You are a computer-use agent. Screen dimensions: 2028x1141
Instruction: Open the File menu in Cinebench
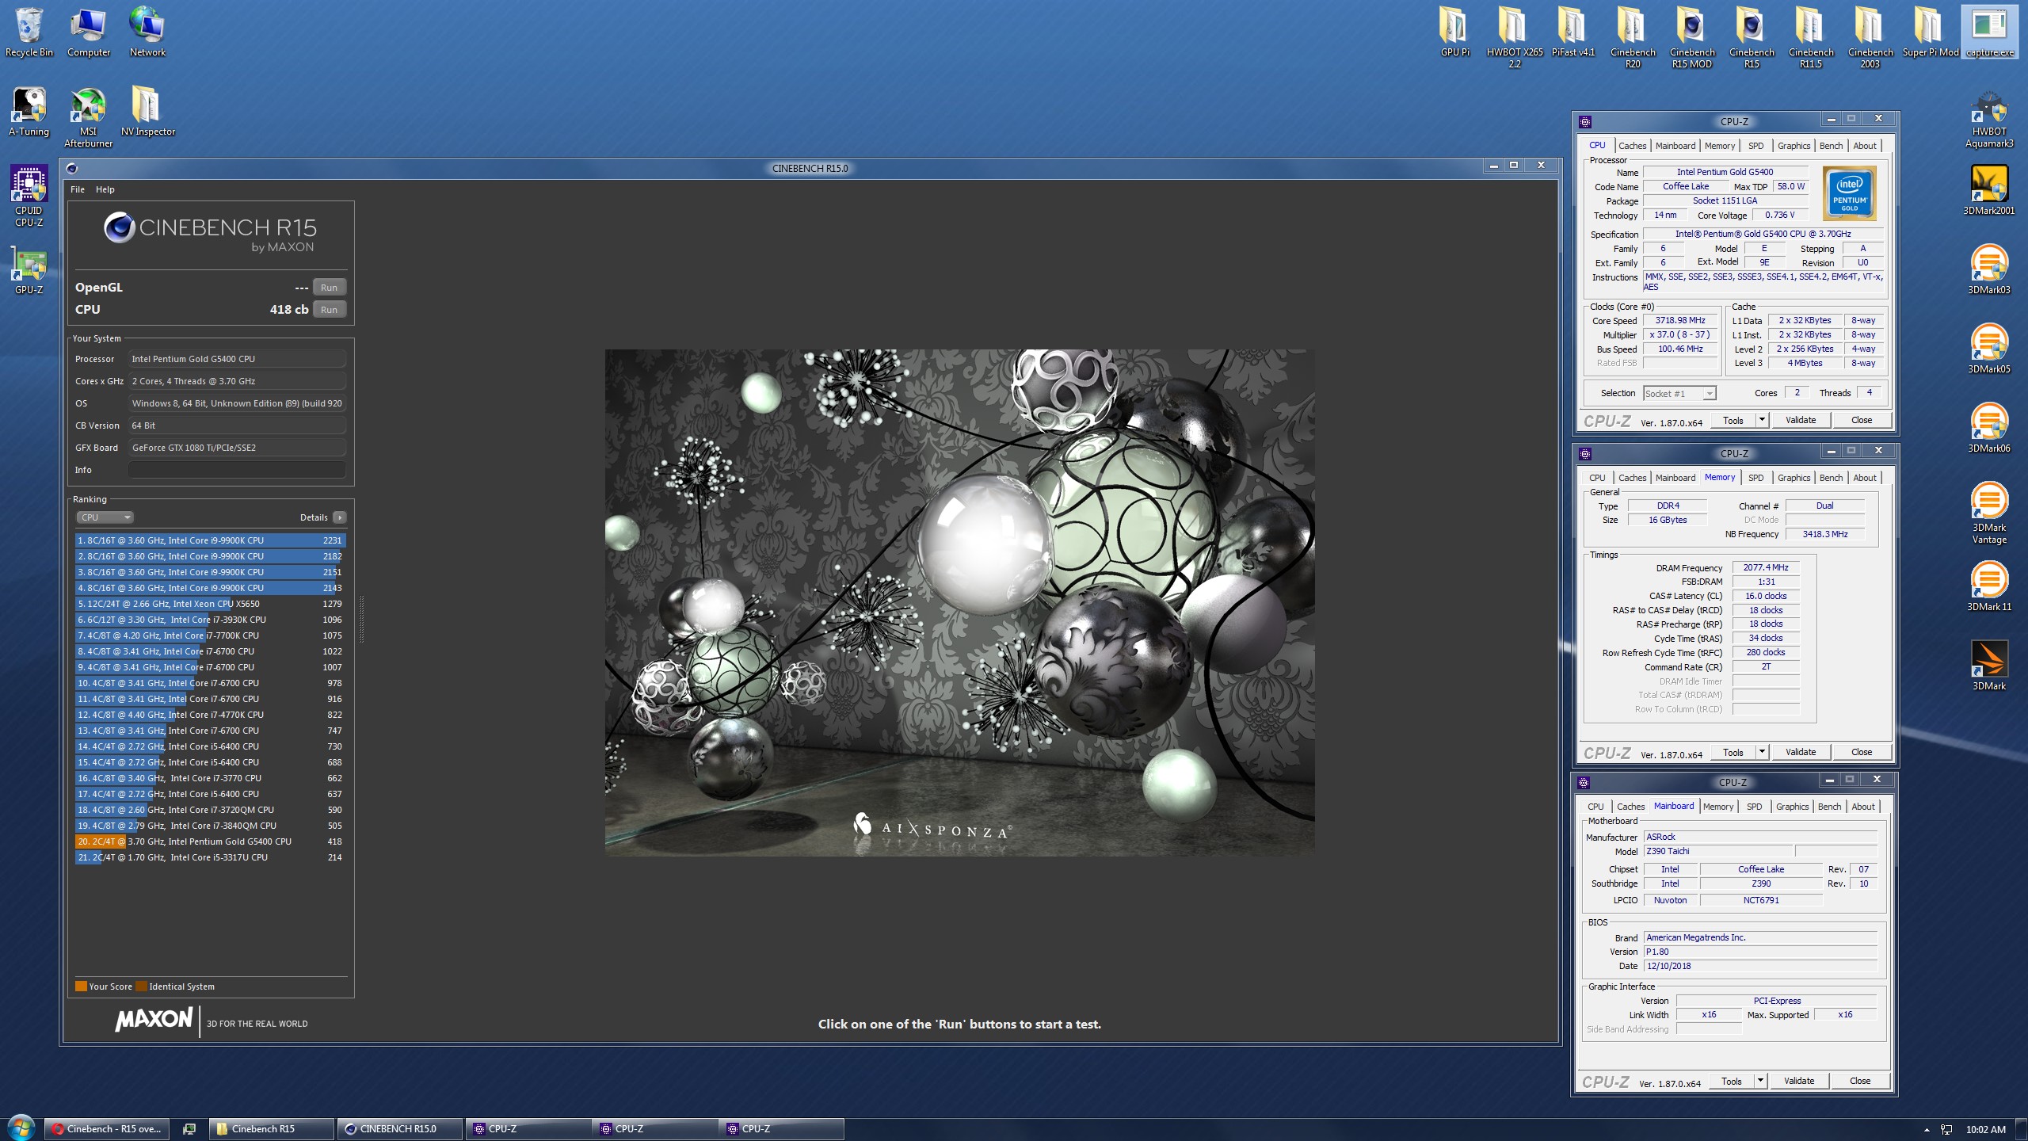pos(78,189)
